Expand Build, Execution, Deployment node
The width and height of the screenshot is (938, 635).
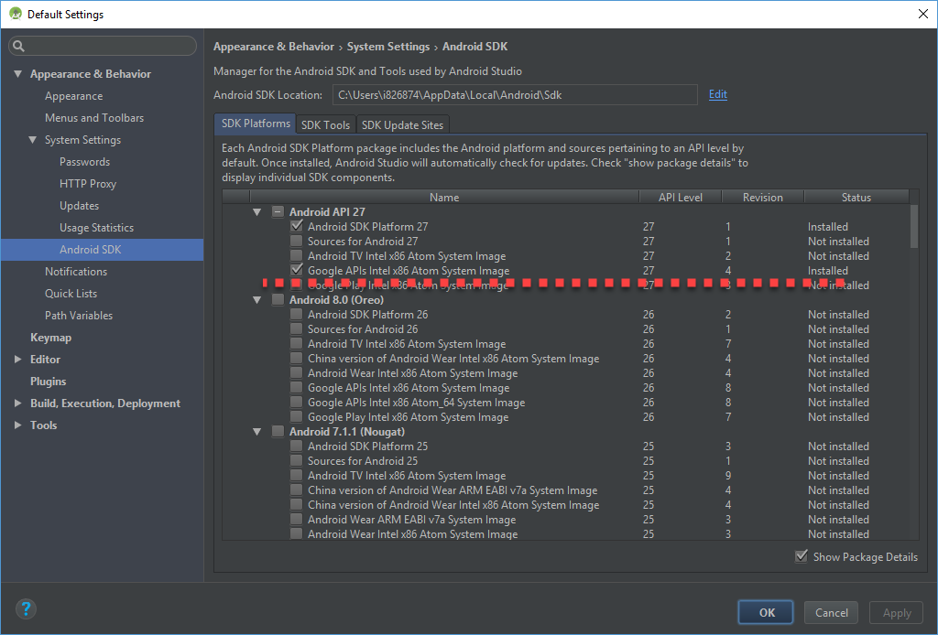tap(18, 404)
